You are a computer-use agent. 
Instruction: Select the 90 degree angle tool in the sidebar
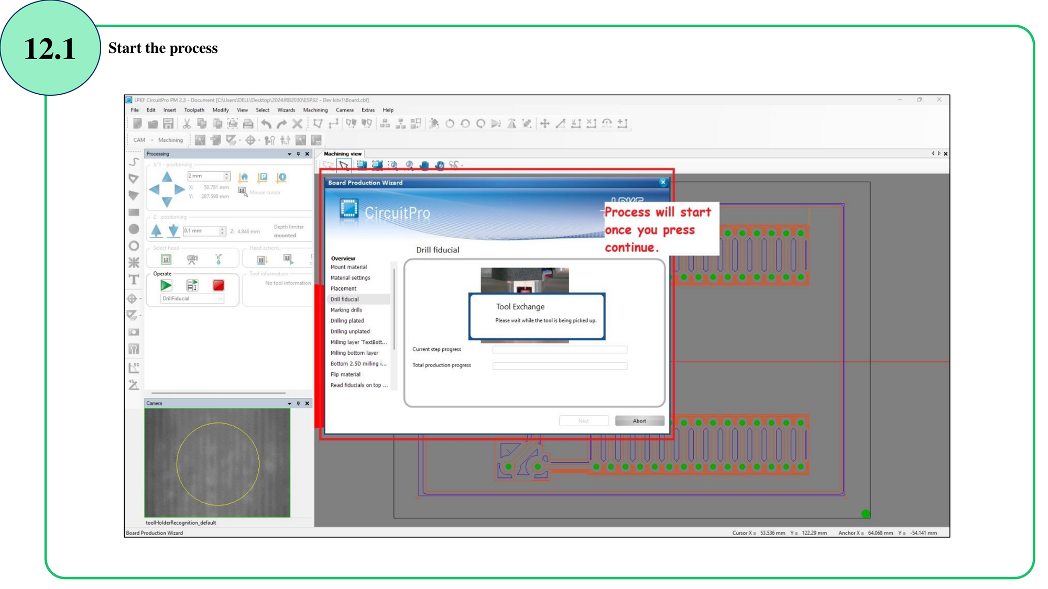point(134,367)
